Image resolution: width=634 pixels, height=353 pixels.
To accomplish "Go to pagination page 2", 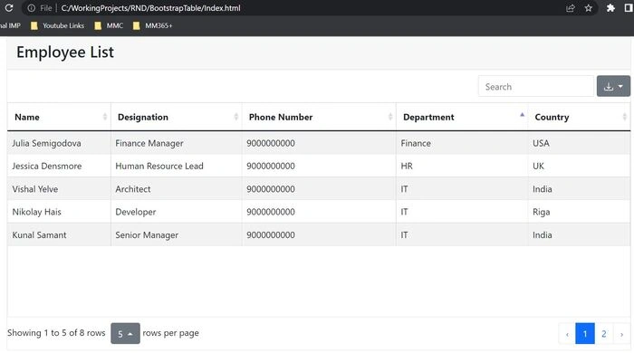I will pos(604,334).
